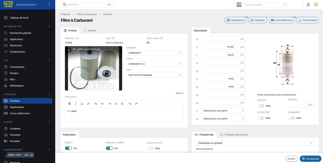This screenshot has height=163, width=323.
Task: Refresh the Référence field sync icon
Action: click(78, 38)
